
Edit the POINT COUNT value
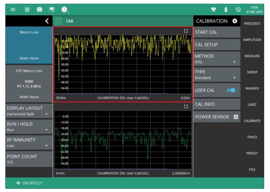[29, 159]
